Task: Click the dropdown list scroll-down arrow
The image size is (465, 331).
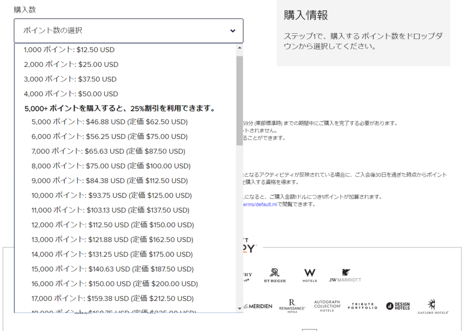Action: coord(240,308)
